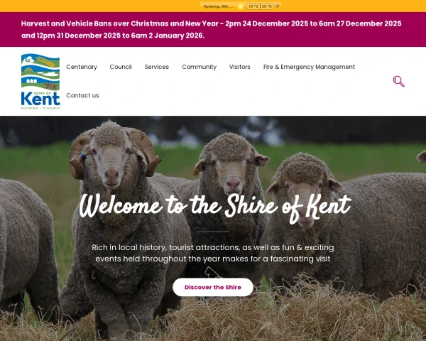Click the minimum temperature 15 °C reading
Screen dimensions: 426x341
tap(253, 6)
